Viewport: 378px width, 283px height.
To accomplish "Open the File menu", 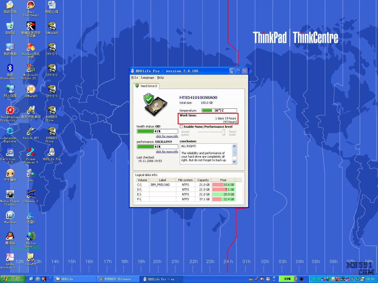I will 134,78.
